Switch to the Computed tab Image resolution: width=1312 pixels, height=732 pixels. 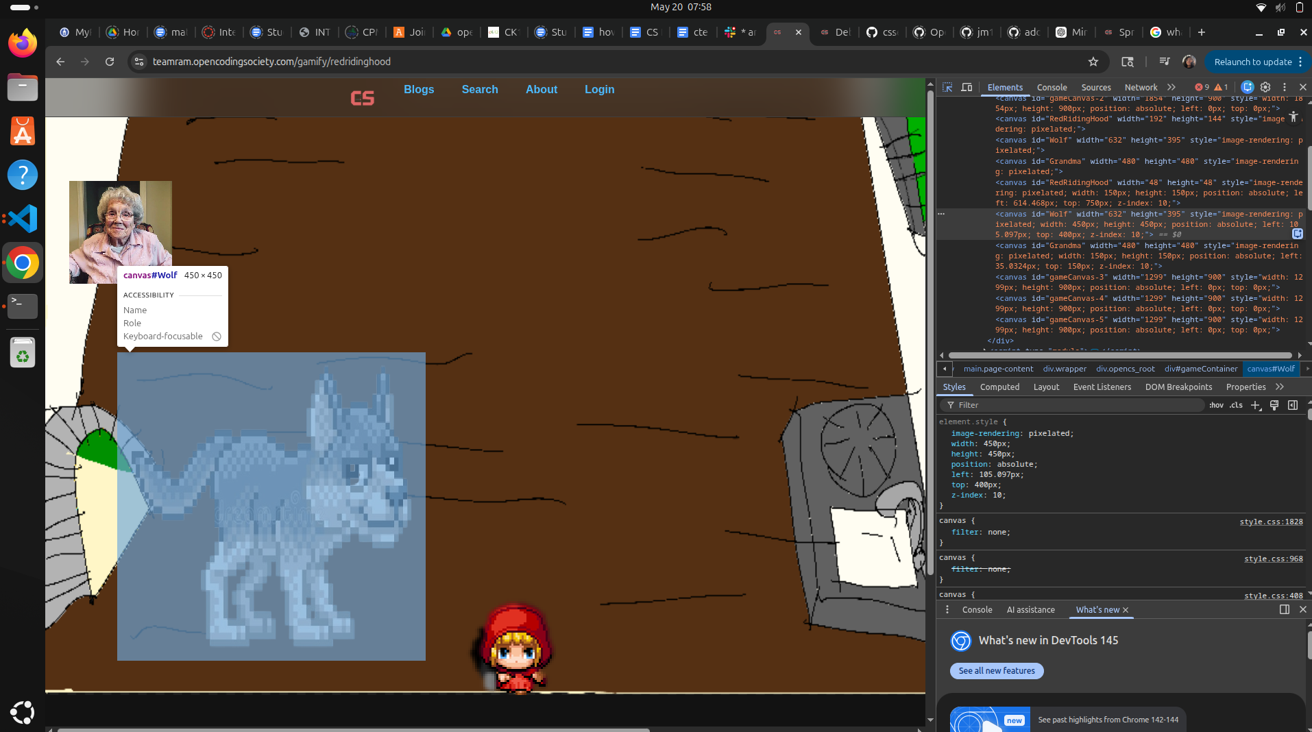click(999, 387)
